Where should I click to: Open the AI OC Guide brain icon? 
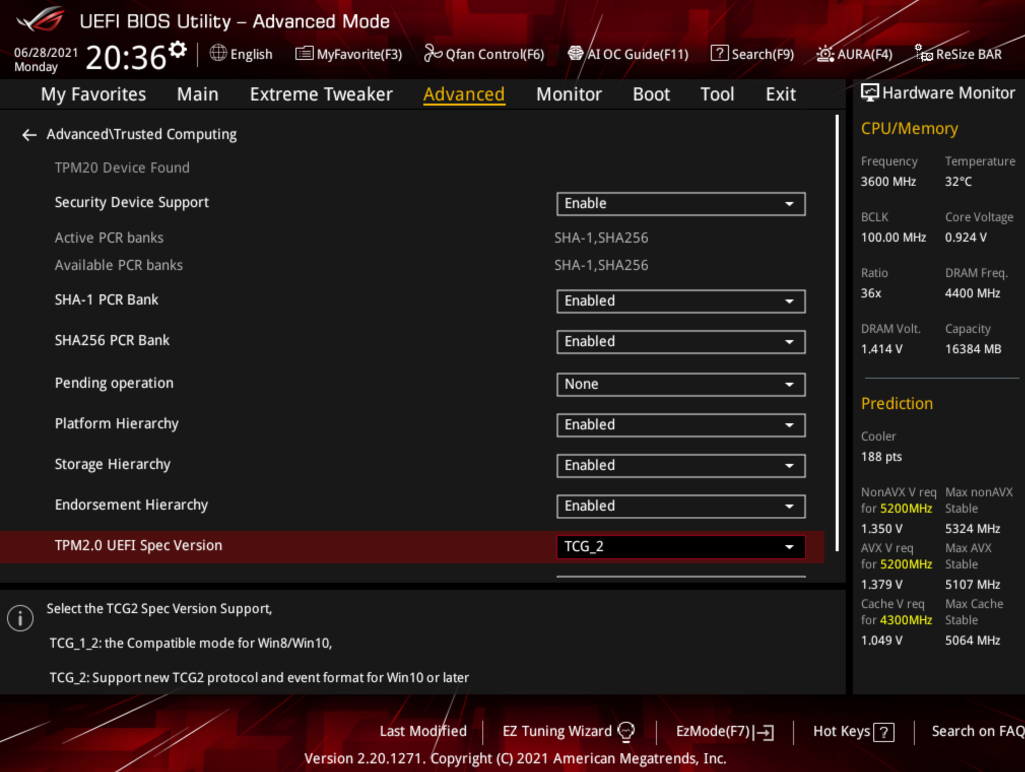[x=575, y=53]
